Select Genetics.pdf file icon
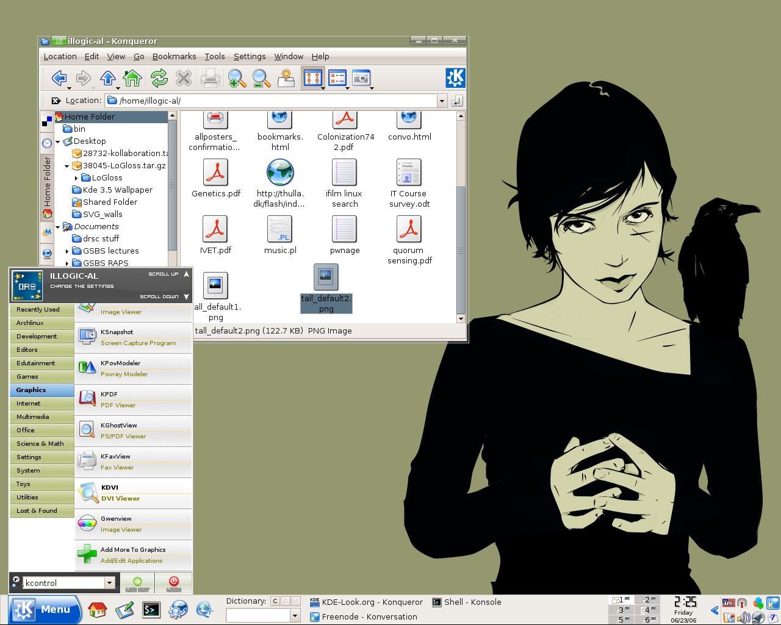The width and height of the screenshot is (781, 625). pos(215,173)
